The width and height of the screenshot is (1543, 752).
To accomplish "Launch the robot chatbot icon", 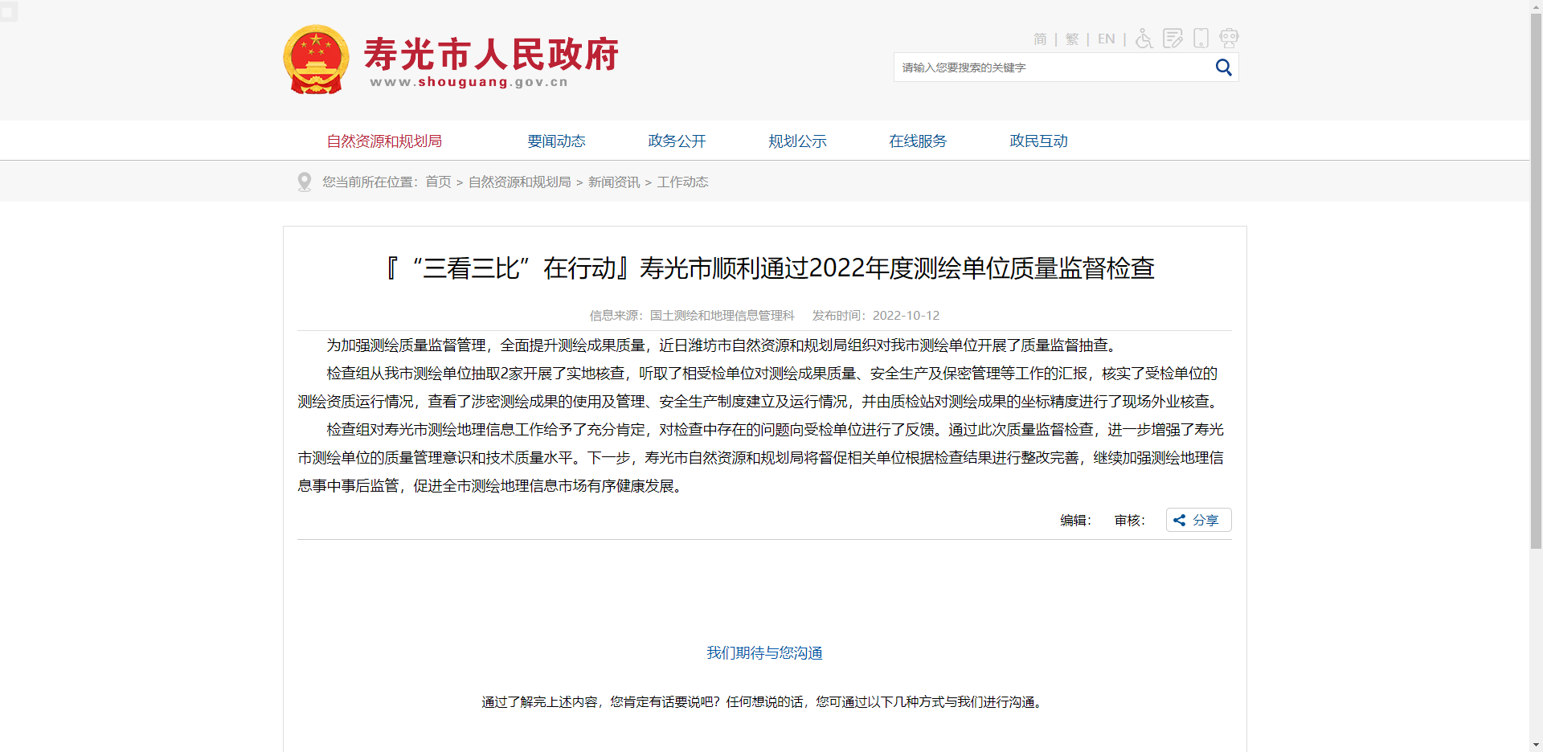I will tap(1229, 38).
